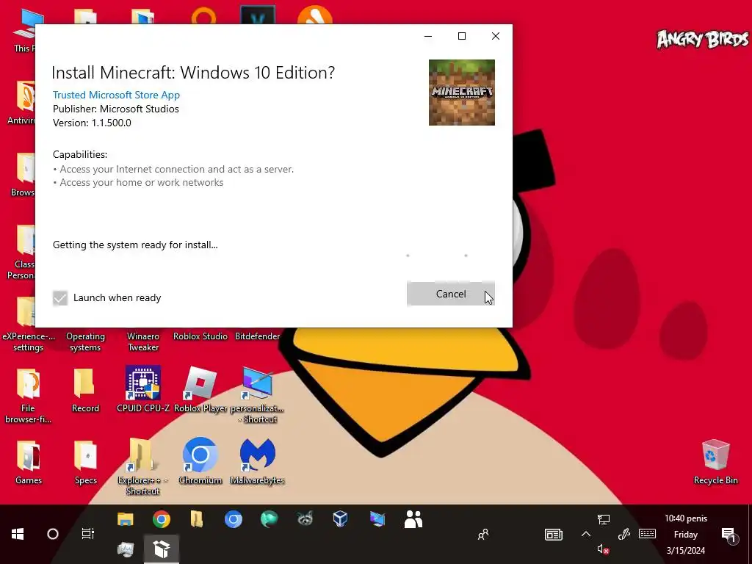Launch Google Chrome from the taskbar

tap(162, 519)
